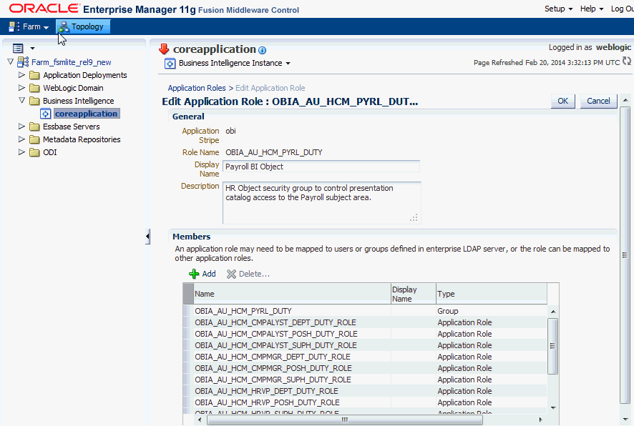Select Farm_fsmlite_rel9_new in tree
Viewport: 634px width, 426px height.
pyautogui.click(x=72, y=62)
